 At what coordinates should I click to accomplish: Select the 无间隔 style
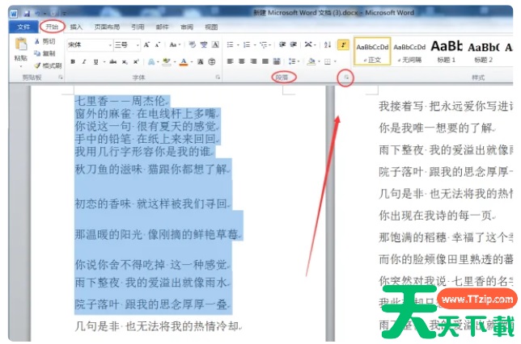[x=409, y=51]
